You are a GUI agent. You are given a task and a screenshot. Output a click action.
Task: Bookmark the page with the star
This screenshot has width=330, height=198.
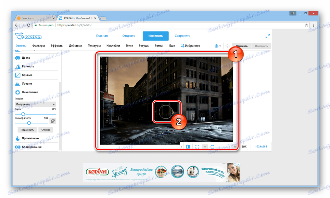point(306,25)
